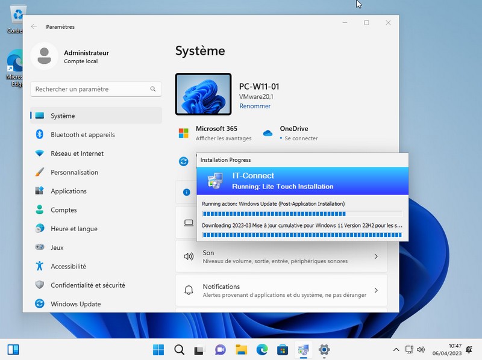Click the Renommer link
The height and width of the screenshot is (360, 482).
[x=255, y=106]
